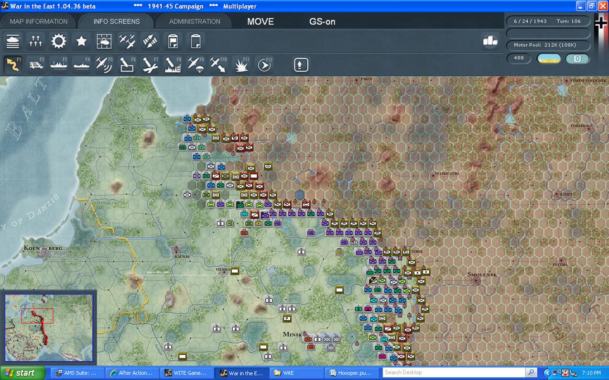Toggle the teal pill showing 0
Image resolution: width=609 pixels, height=380 pixels.
point(577,59)
